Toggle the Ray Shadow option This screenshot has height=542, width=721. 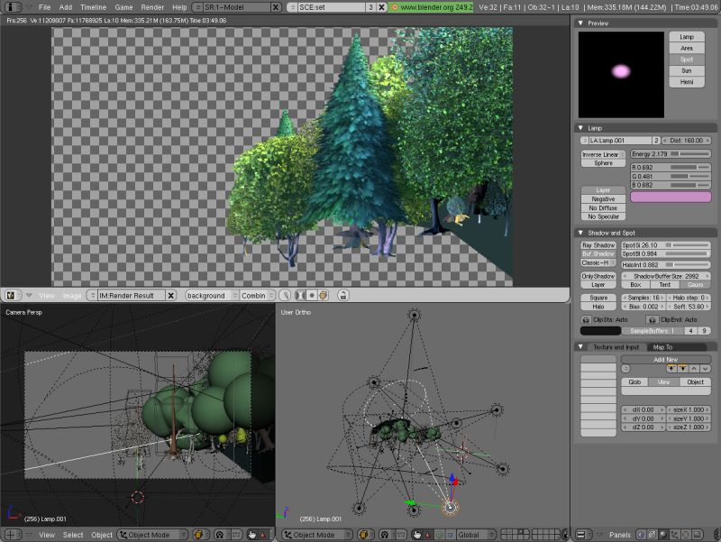pos(598,245)
